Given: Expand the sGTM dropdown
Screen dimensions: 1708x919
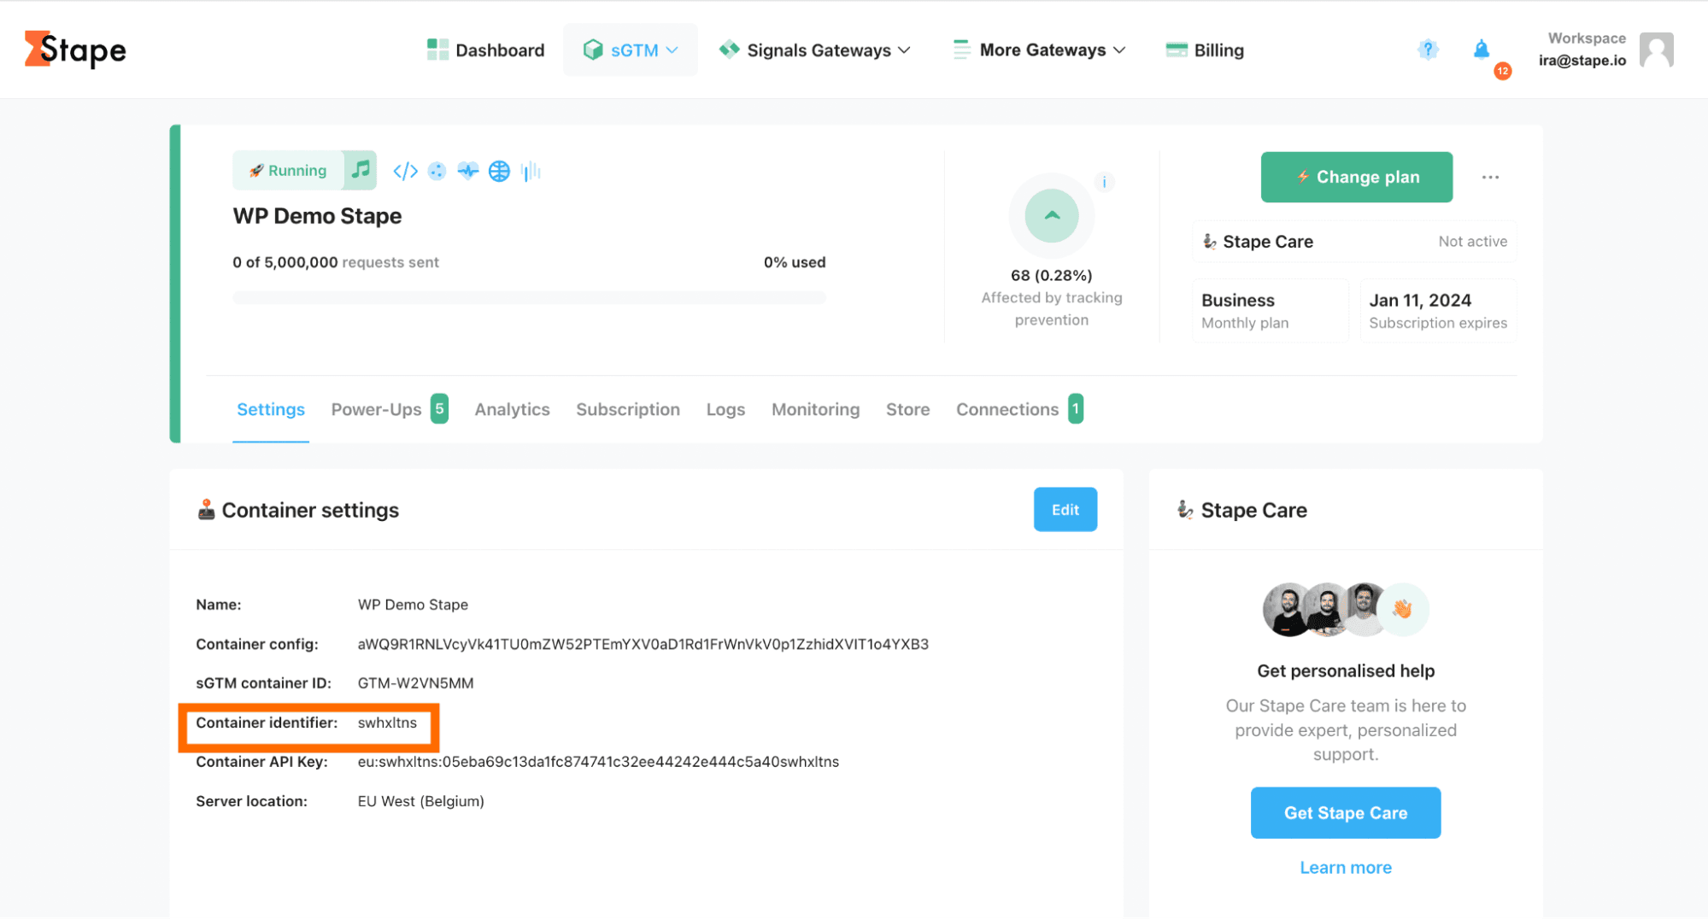Looking at the screenshot, I should (x=631, y=50).
